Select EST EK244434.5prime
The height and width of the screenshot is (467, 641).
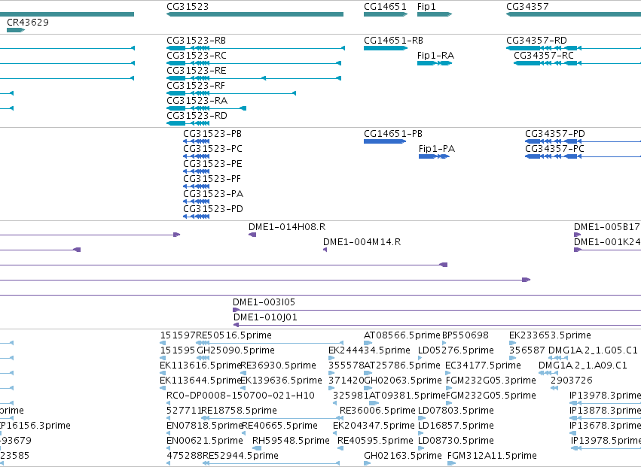369,350
